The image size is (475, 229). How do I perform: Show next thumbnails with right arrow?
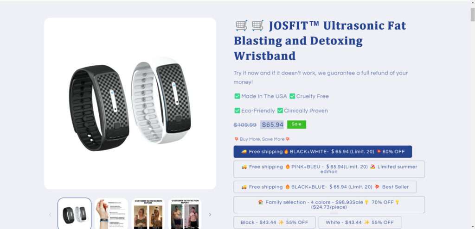click(x=210, y=215)
